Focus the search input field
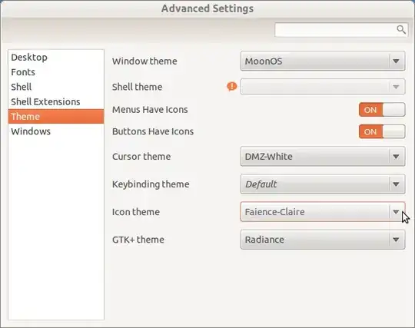The height and width of the screenshot is (328, 415). click(341, 30)
